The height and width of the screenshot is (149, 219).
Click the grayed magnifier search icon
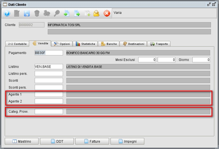point(57,14)
